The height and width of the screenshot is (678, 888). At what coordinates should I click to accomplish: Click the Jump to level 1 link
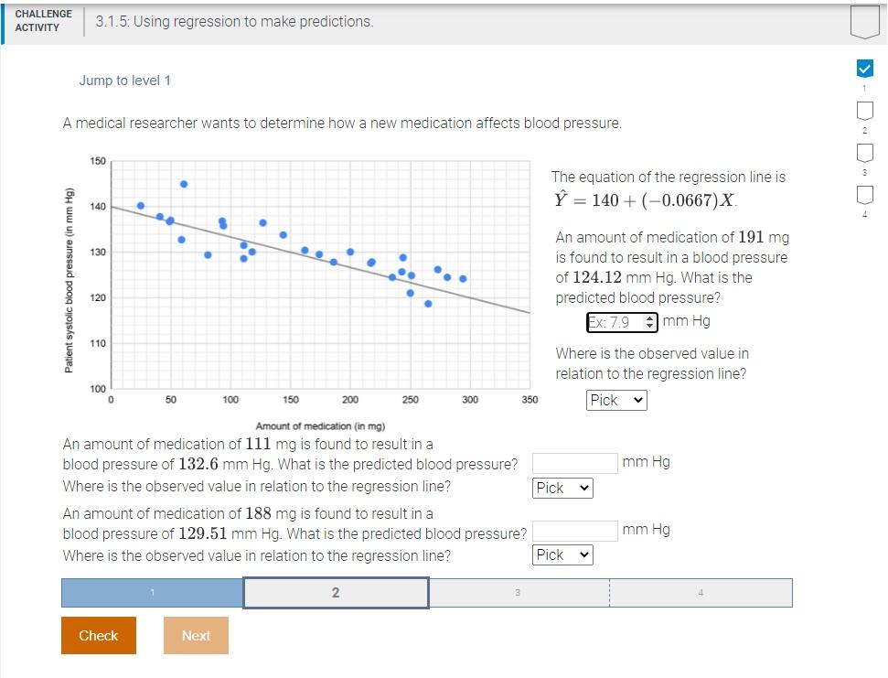pyautogui.click(x=125, y=81)
